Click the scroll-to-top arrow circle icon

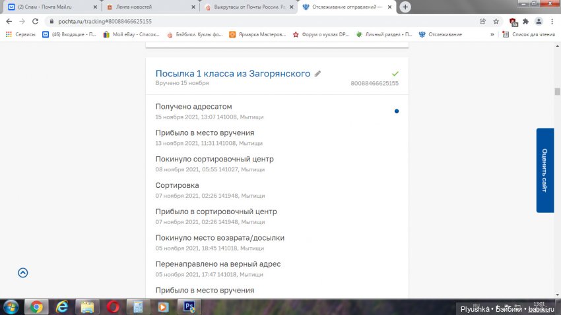click(23, 272)
